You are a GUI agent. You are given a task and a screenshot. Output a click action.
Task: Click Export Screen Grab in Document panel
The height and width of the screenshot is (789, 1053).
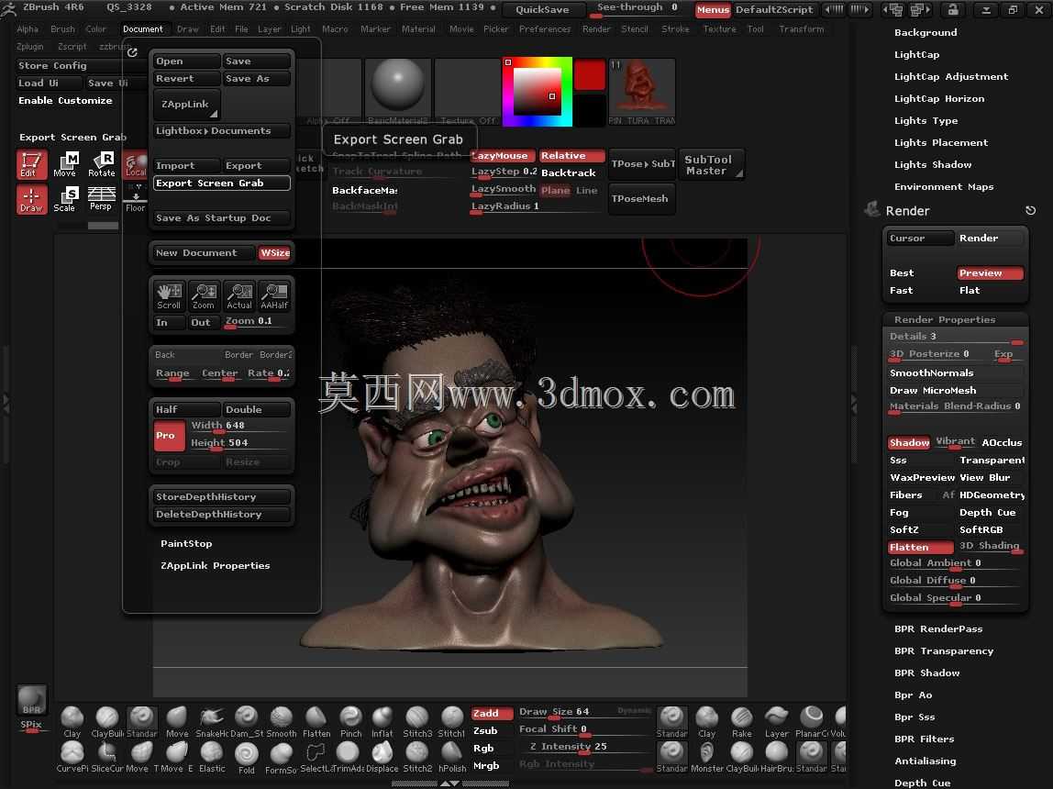(x=222, y=183)
